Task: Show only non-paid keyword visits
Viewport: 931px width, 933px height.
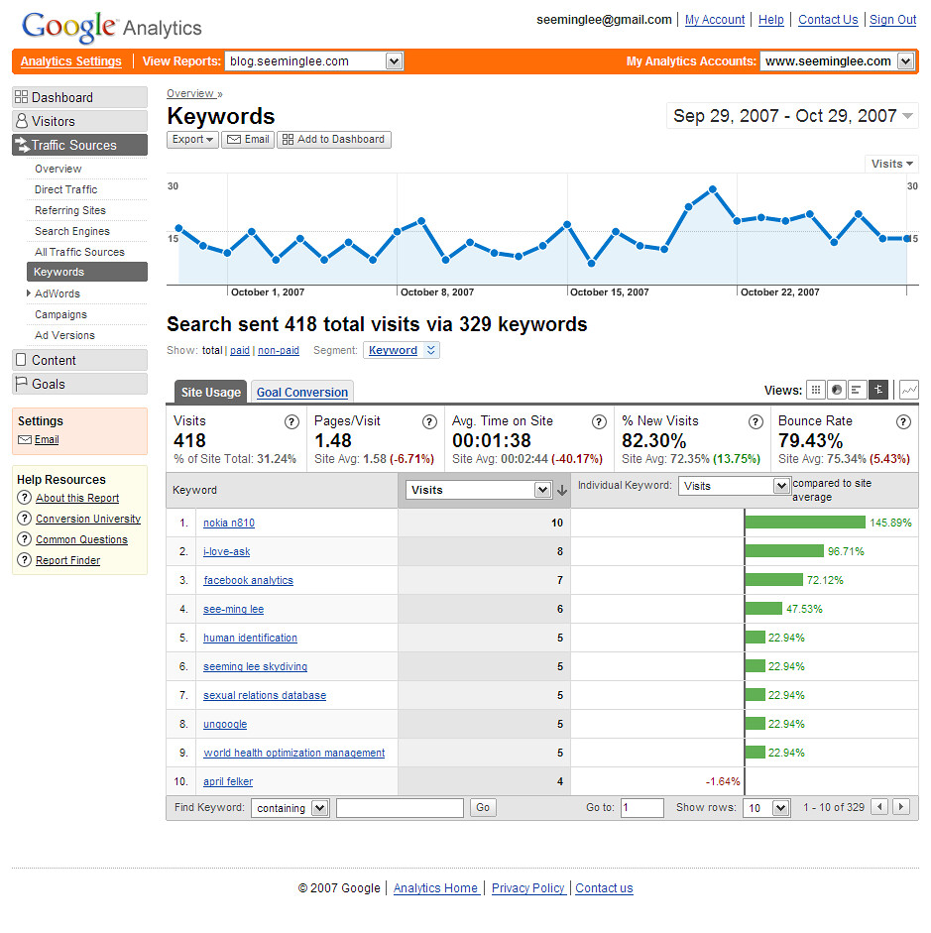Action: coord(279,350)
